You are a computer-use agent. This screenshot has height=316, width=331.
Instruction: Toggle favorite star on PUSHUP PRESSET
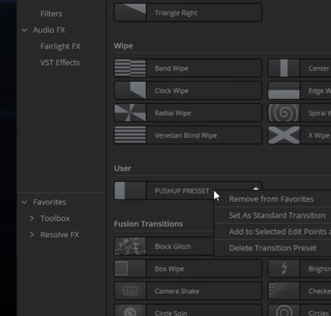(x=256, y=188)
